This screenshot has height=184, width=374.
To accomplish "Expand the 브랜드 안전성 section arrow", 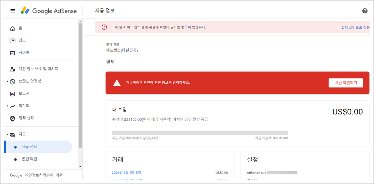I will pyautogui.click(x=7, y=81).
